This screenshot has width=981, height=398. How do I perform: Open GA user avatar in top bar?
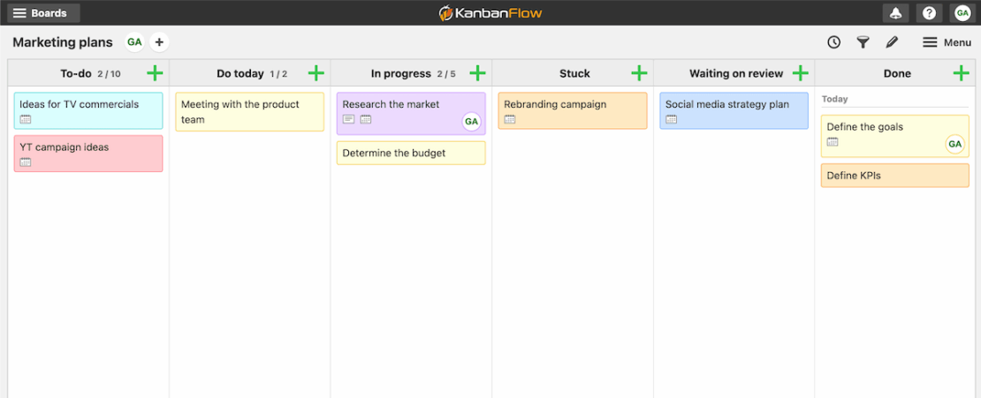962,13
